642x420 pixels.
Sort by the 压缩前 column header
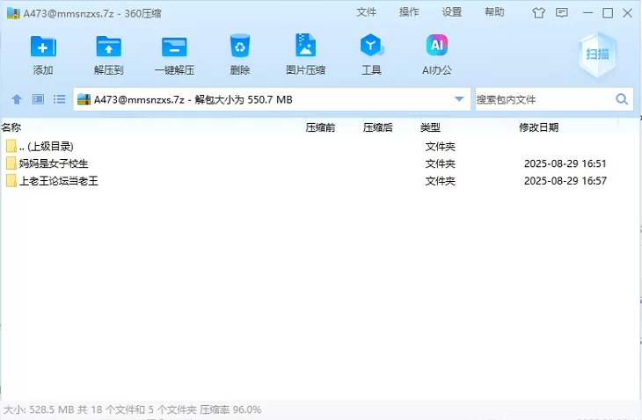tap(320, 127)
